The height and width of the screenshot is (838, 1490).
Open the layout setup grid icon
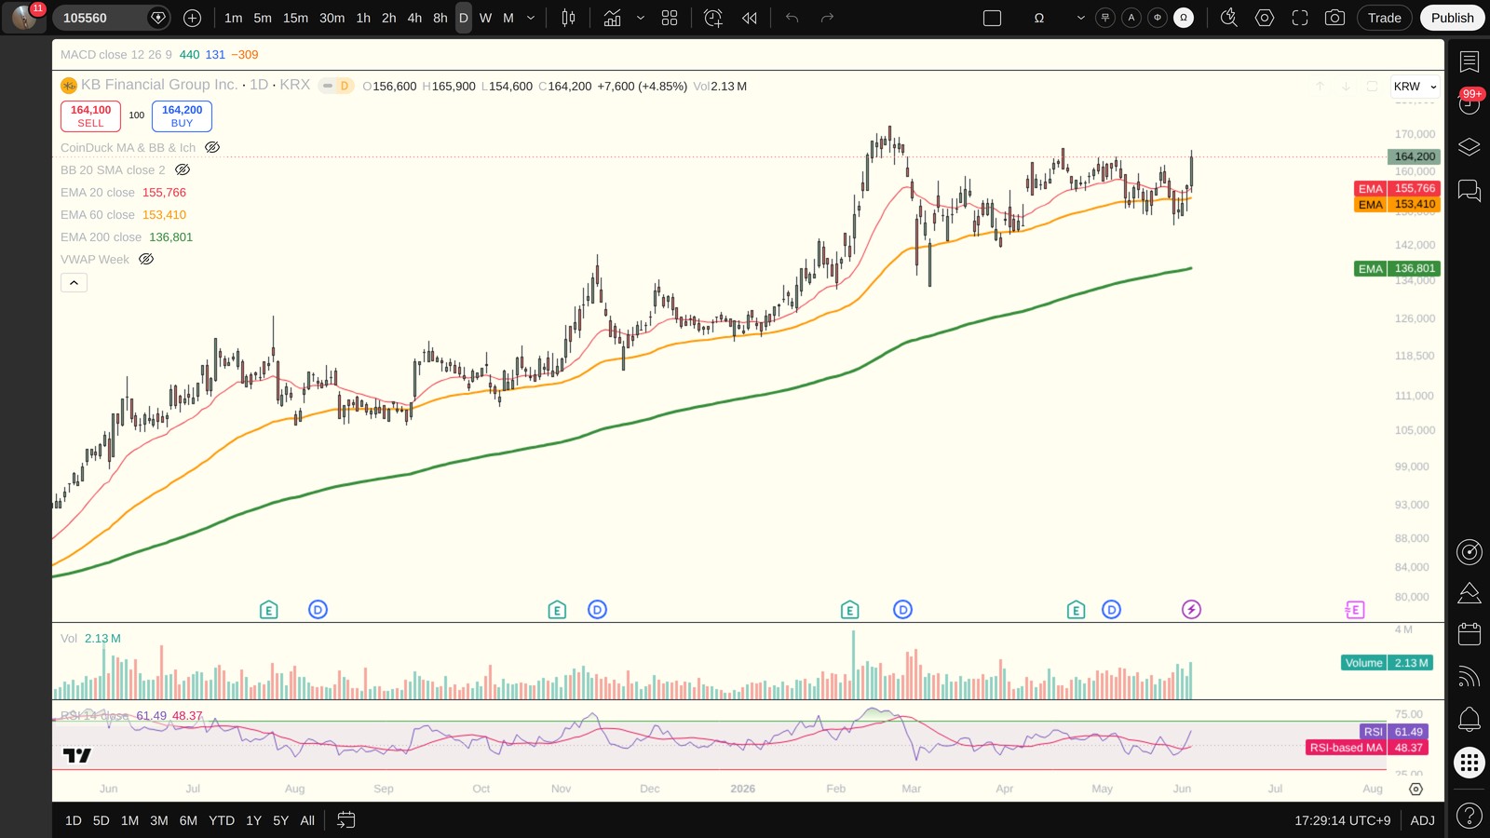[670, 18]
